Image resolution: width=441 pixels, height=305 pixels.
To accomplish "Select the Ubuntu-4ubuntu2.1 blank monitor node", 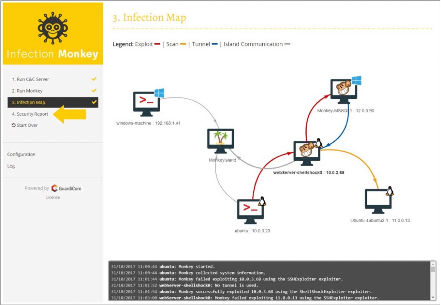I will click(x=378, y=201).
